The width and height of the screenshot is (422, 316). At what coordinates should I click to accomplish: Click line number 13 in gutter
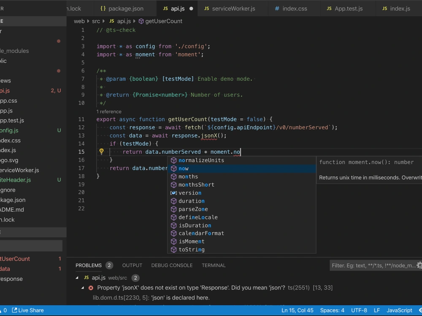coord(81,135)
